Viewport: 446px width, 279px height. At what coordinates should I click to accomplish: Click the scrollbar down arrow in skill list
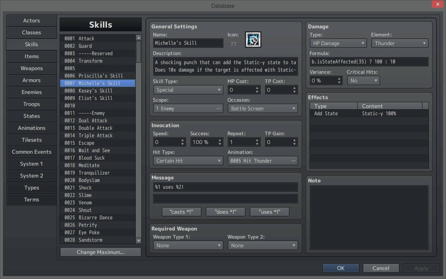(x=138, y=241)
